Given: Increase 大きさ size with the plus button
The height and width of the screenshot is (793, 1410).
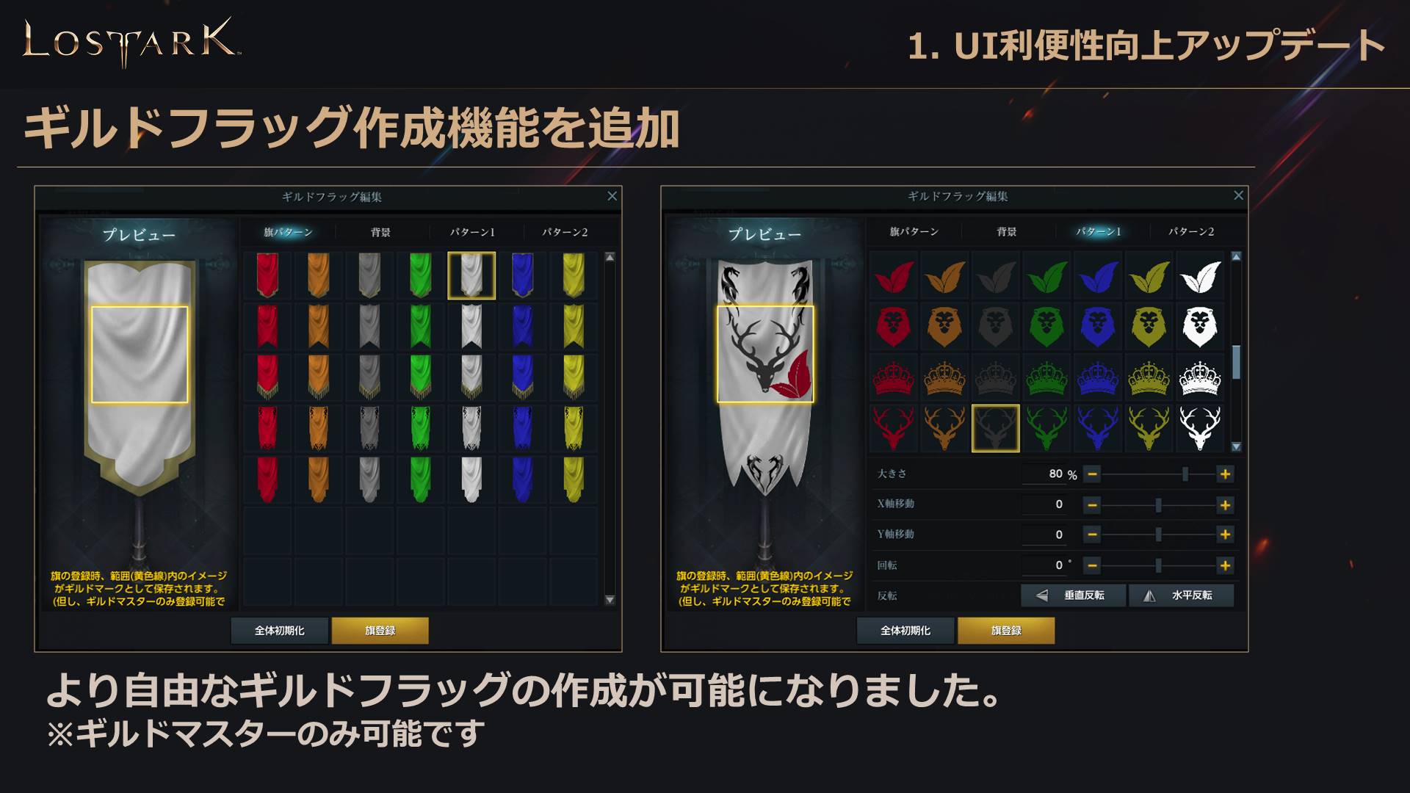Looking at the screenshot, I should click(x=1225, y=474).
